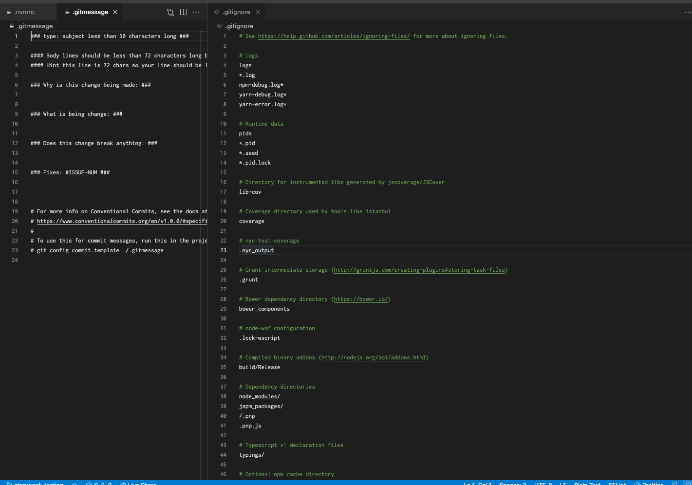Click the synchronize changes icon in status bar

click(x=74, y=484)
